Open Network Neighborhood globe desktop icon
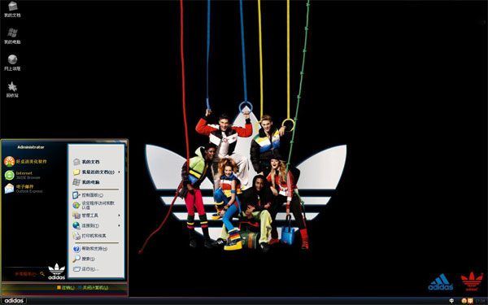 tap(12, 63)
